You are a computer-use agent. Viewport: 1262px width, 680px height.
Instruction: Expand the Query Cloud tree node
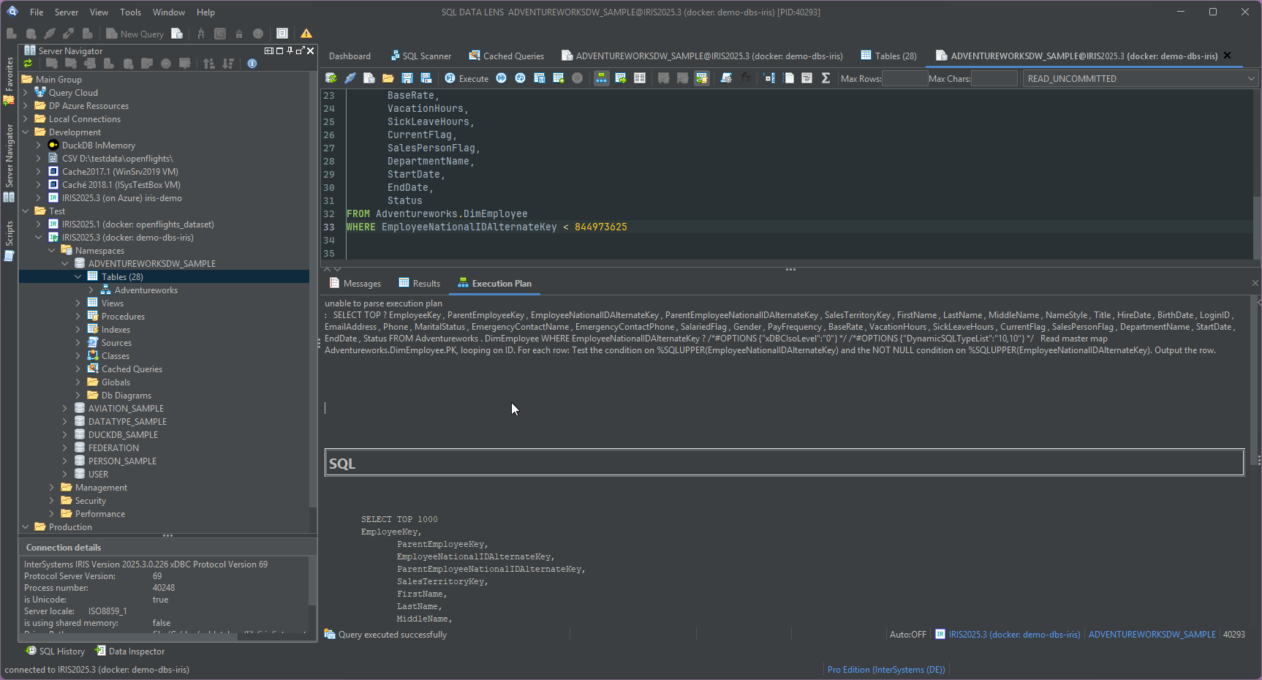point(26,93)
